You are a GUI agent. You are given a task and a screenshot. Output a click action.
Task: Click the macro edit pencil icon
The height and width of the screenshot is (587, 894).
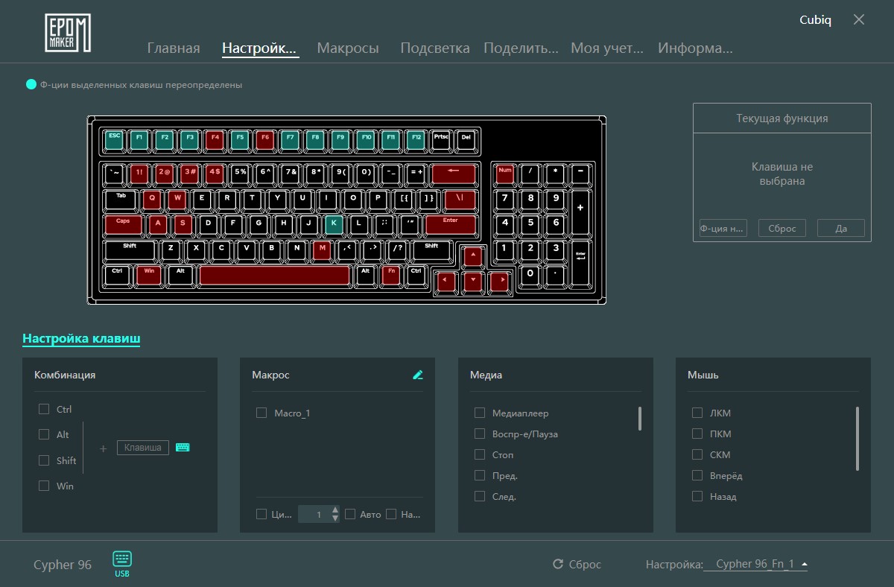[x=418, y=375]
